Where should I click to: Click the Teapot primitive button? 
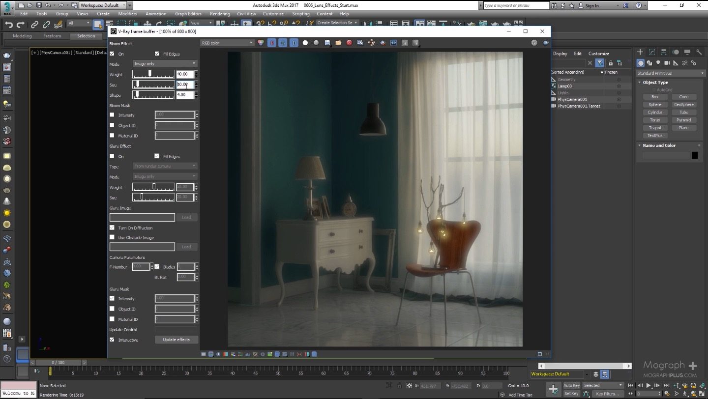(x=655, y=128)
